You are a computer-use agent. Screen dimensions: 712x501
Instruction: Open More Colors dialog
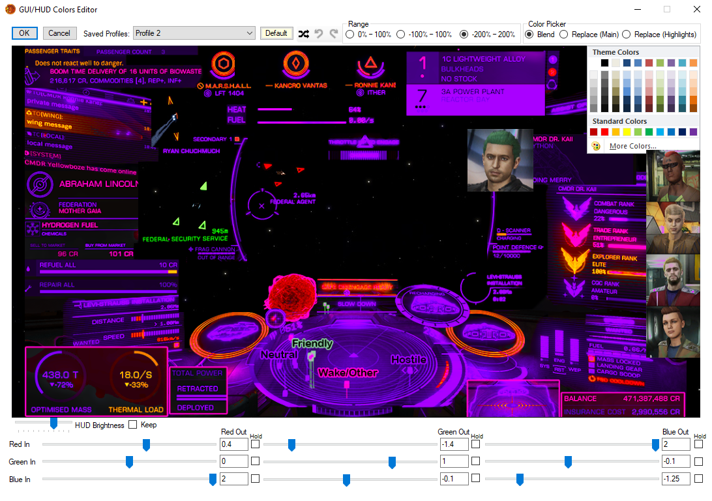(x=633, y=146)
